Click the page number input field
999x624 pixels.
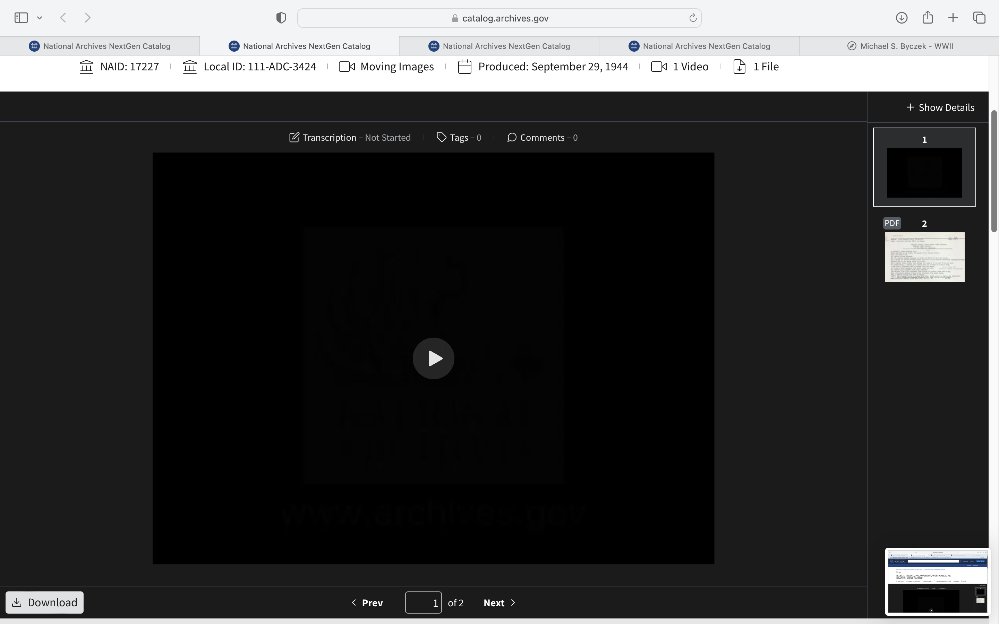[x=423, y=603]
